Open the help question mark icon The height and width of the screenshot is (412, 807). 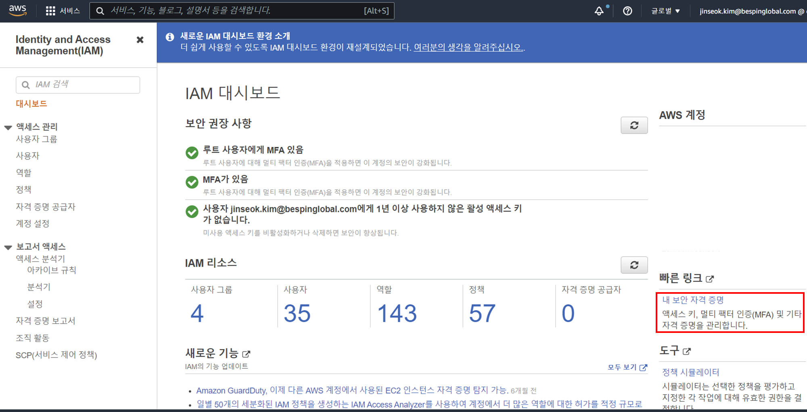[627, 11]
